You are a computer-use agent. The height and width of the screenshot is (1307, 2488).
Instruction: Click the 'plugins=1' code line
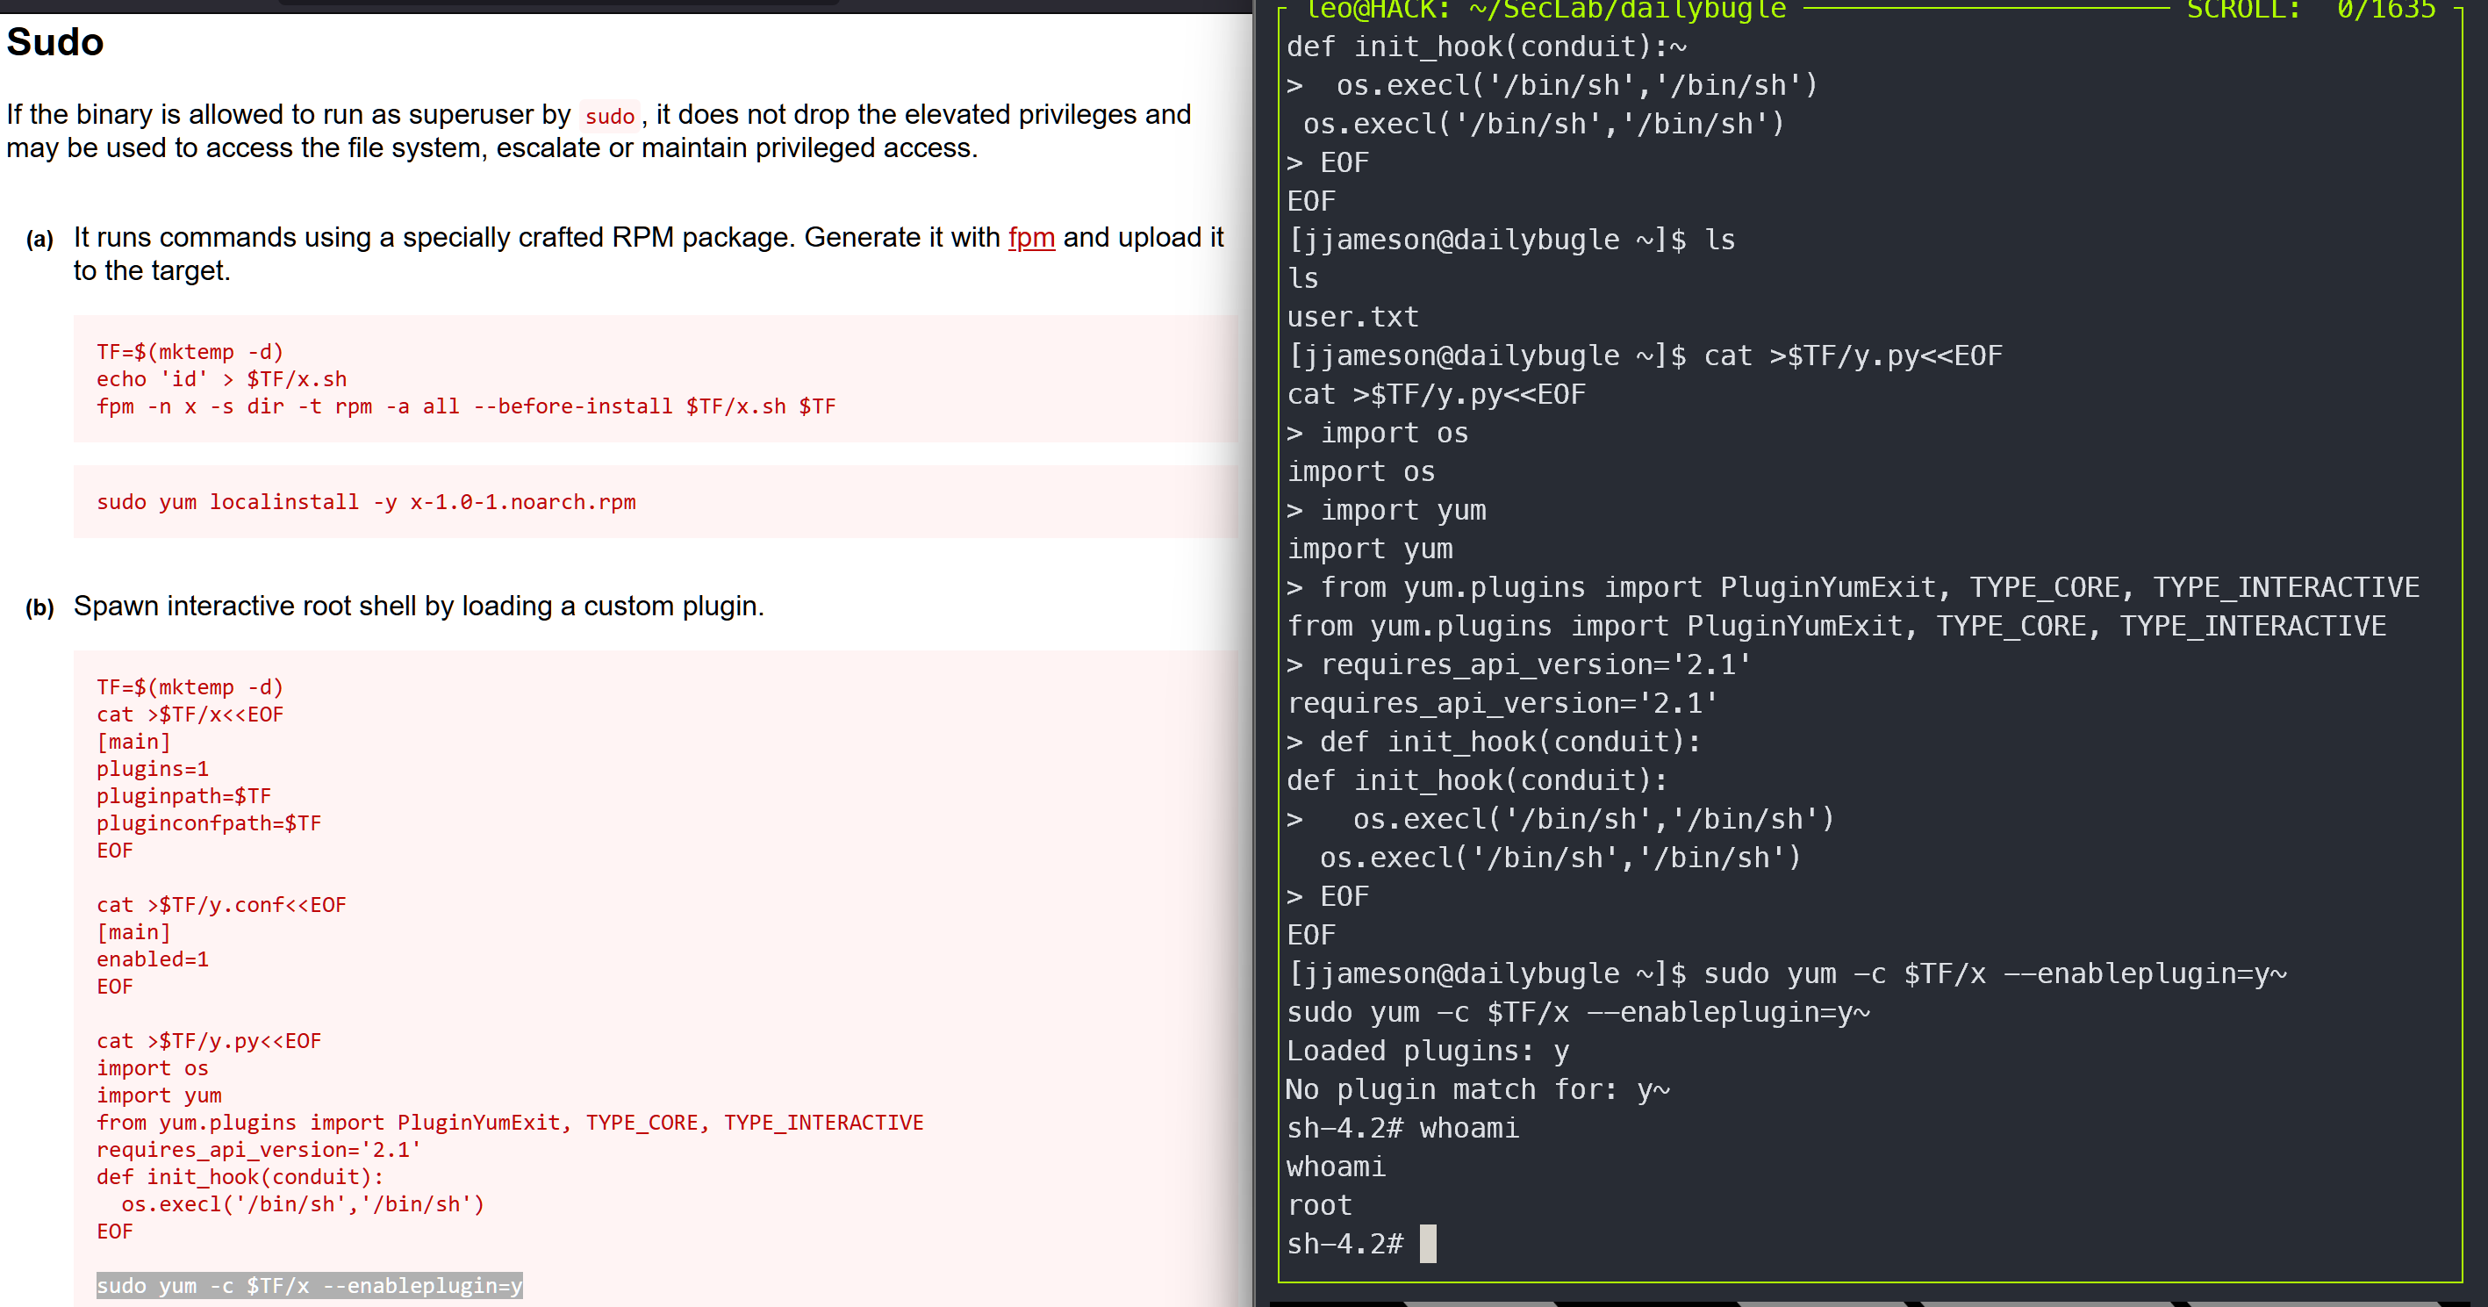pos(153,769)
